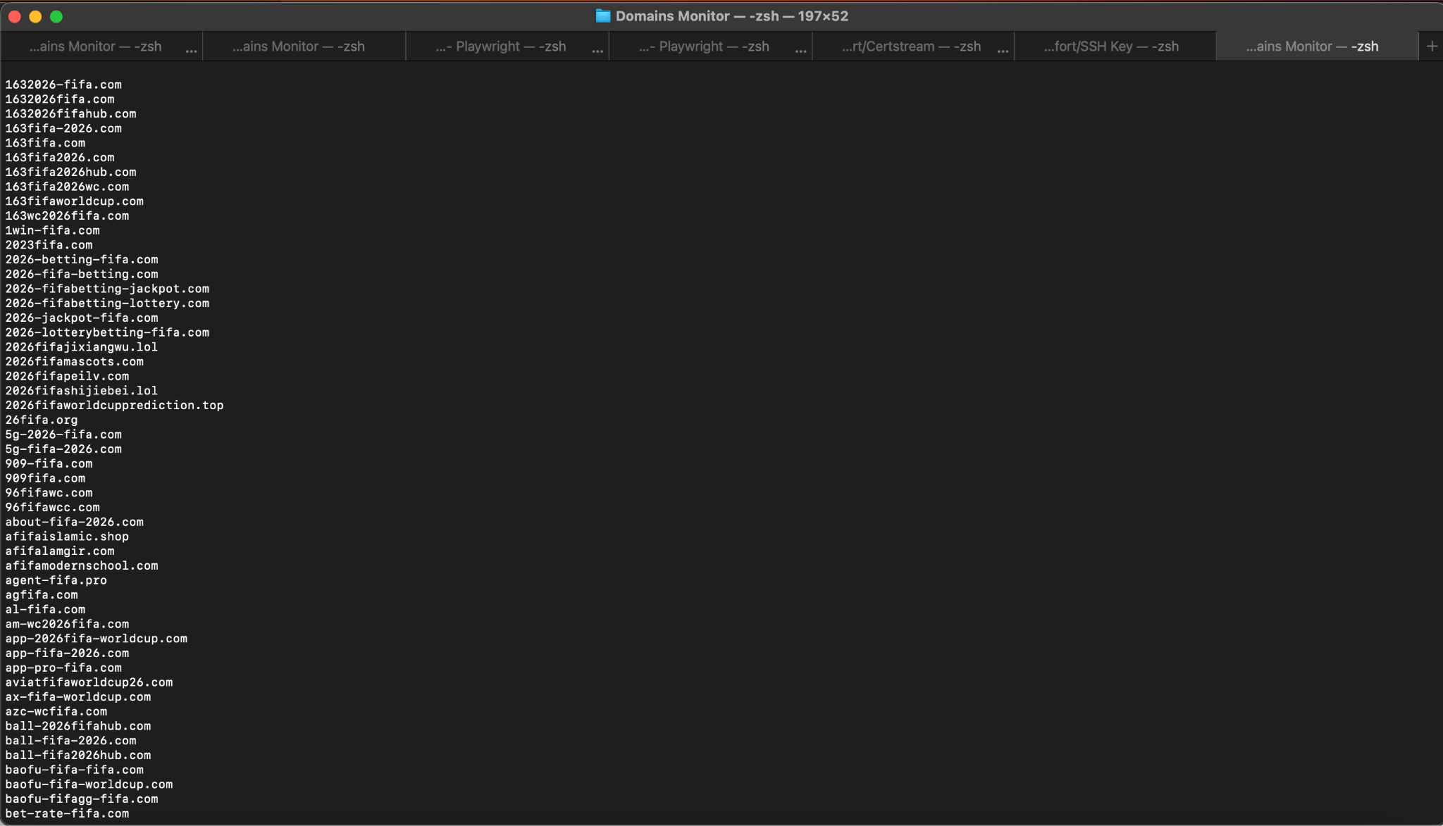Screen dimensions: 1443x826
Task: Click the line baofu-fifagg-fifa.com
Action: point(82,799)
